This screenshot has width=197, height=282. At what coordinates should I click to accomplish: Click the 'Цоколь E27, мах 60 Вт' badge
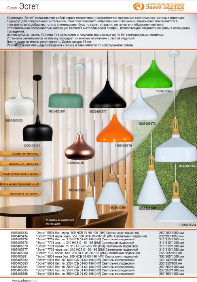[x=21, y=164]
